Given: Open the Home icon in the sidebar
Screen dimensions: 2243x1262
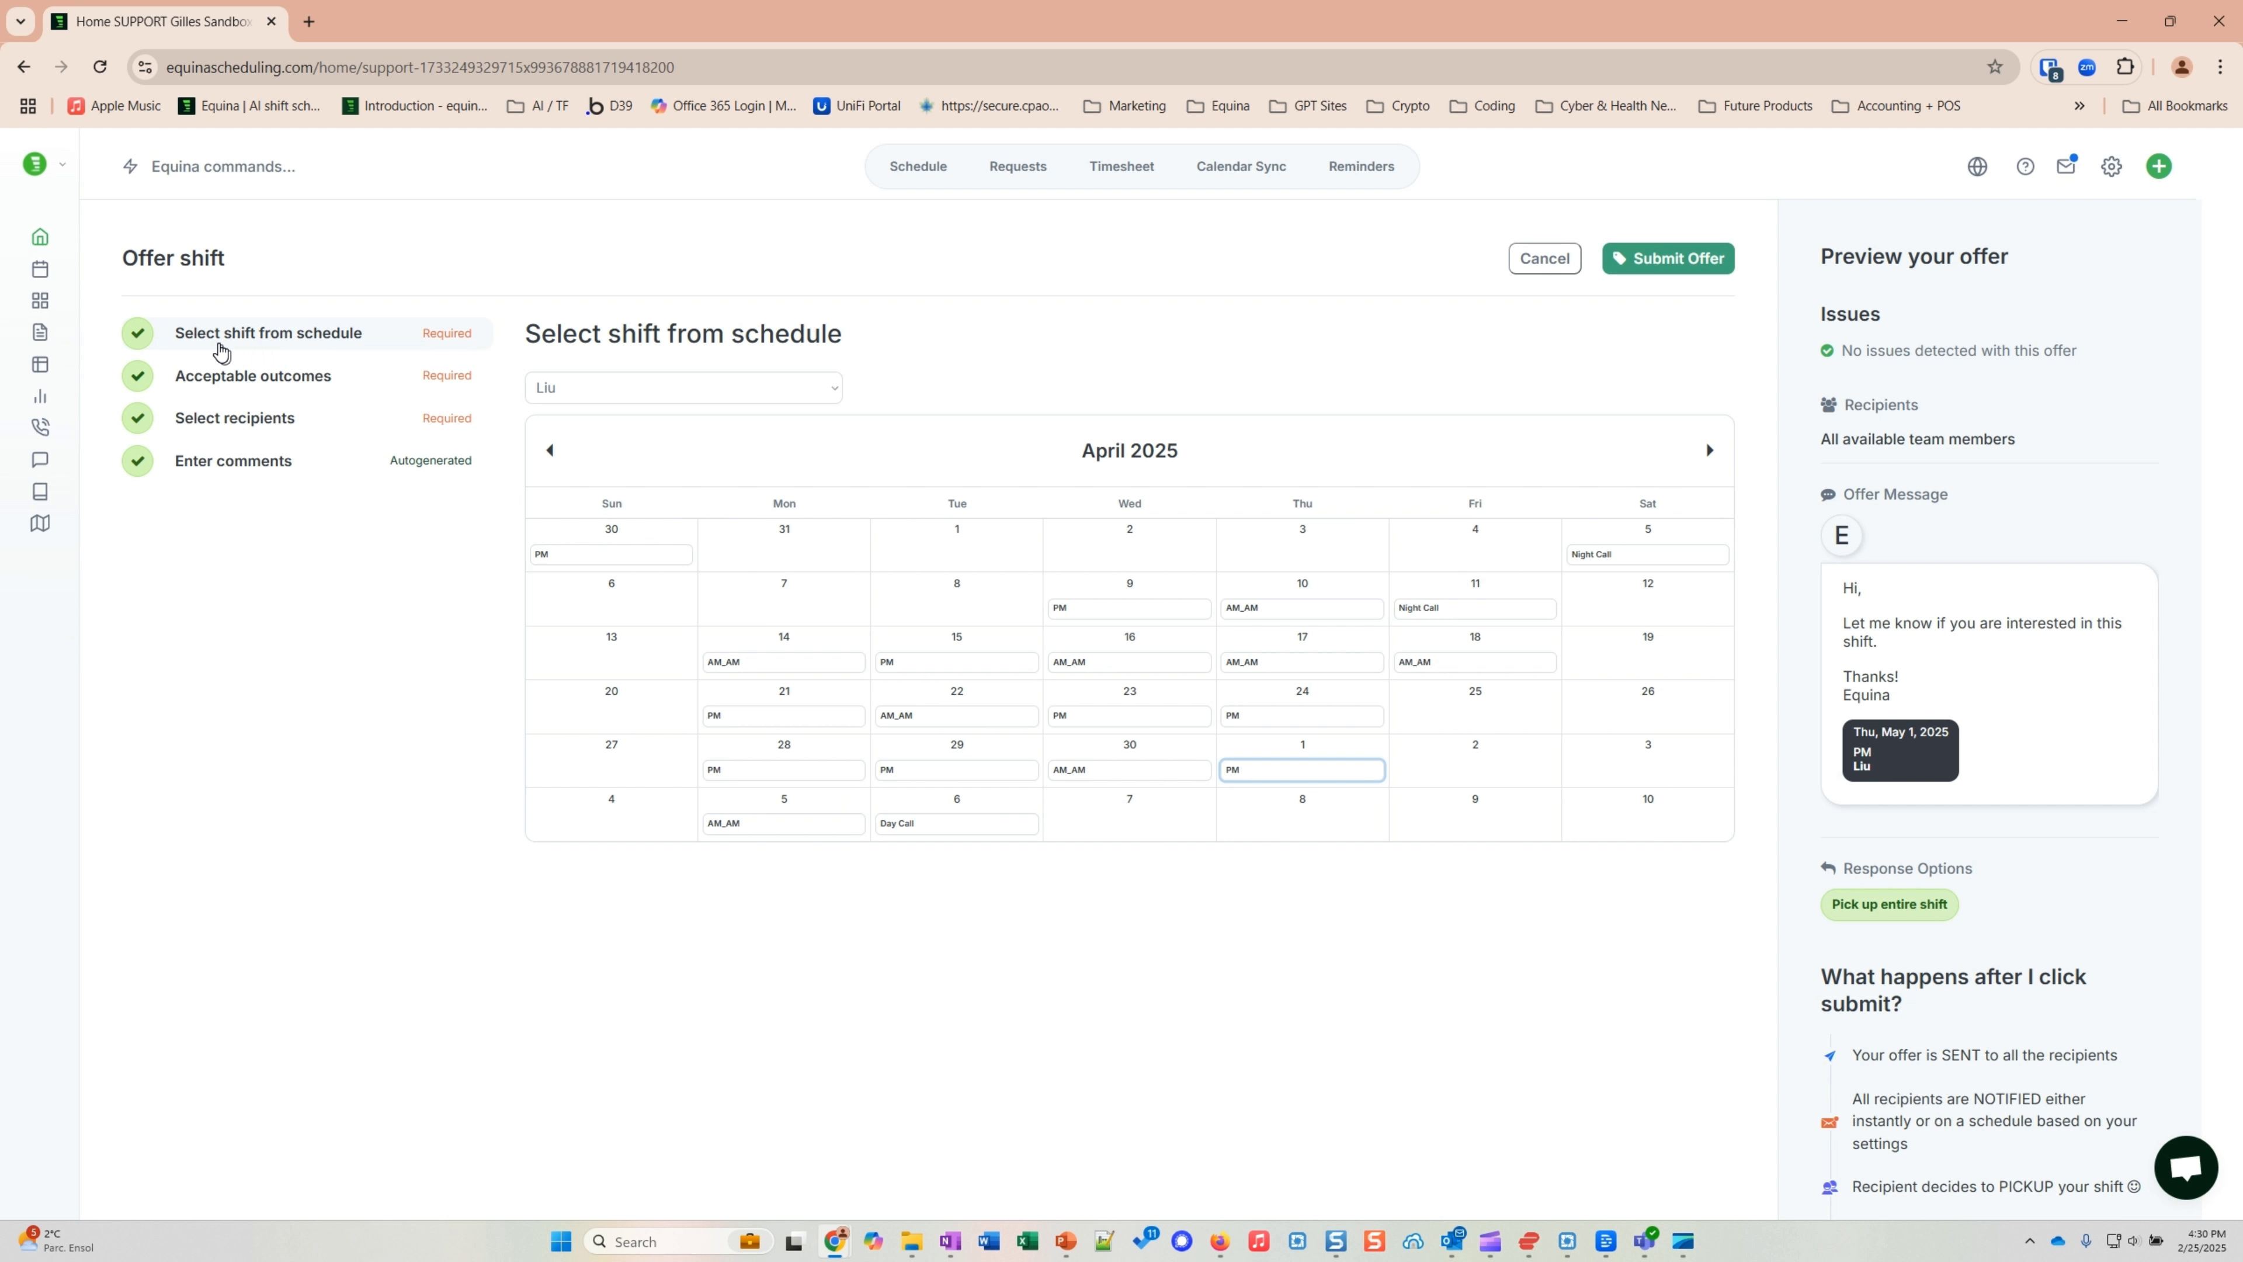Looking at the screenshot, I should click(40, 236).
